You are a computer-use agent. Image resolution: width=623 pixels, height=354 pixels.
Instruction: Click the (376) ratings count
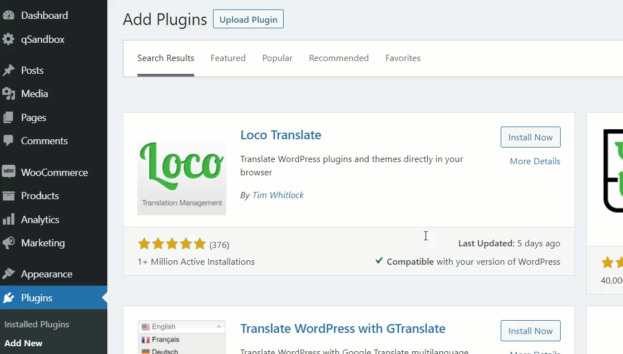pos(219,245)
